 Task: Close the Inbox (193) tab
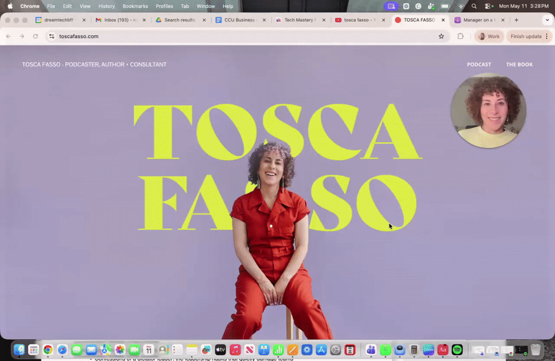click(144, 20)
